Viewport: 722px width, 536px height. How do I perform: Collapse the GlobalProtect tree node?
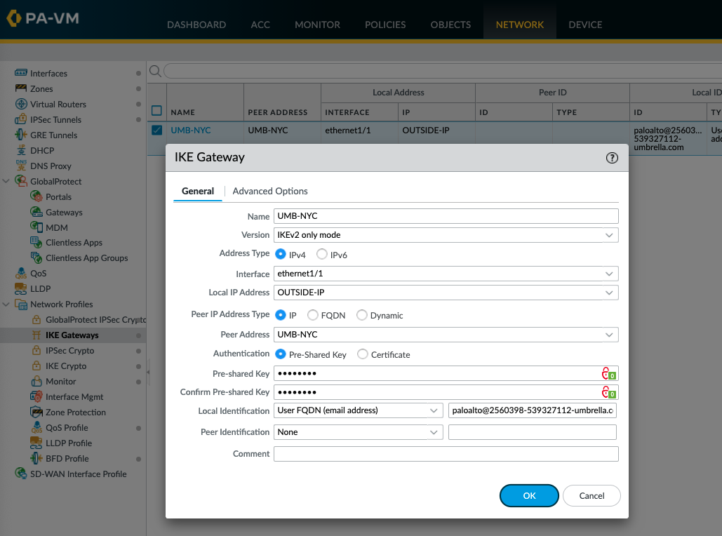6,181
